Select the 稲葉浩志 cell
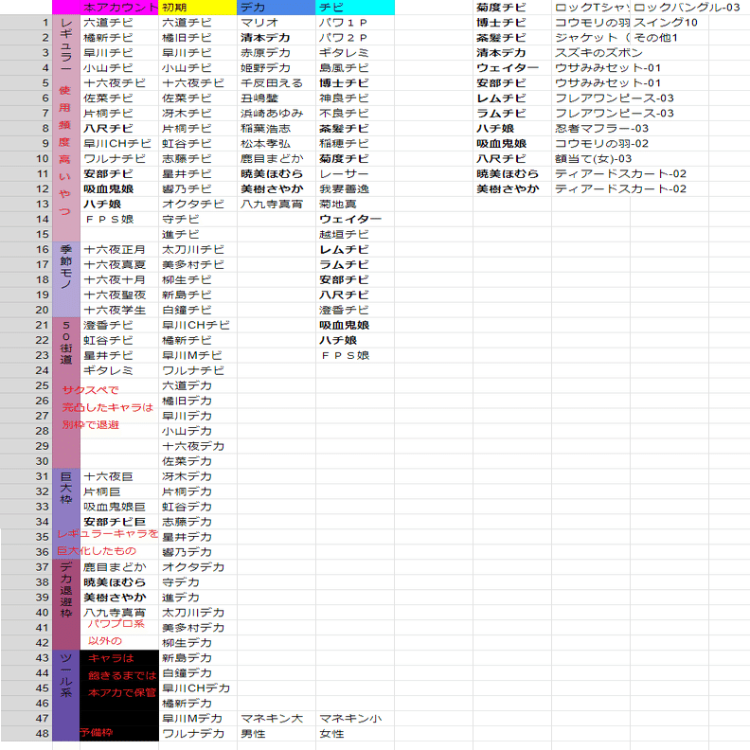The height and width of the screenshot is (750, 750). pyautogui.click(x=276, y=129)
